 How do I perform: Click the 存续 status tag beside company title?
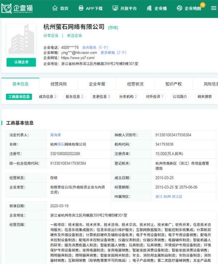(x=113, y=28)
